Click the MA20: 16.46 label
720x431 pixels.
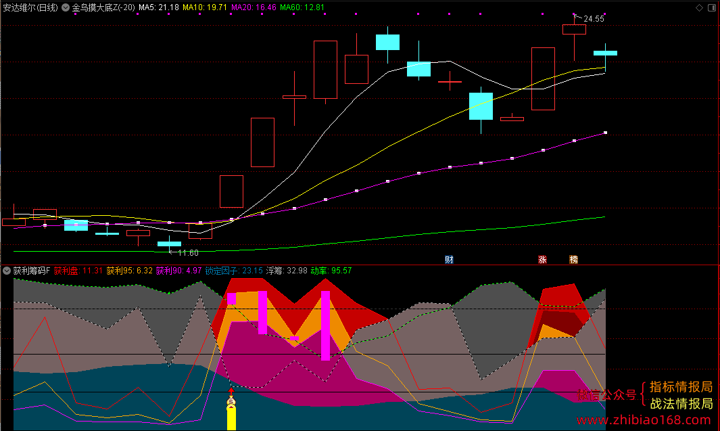pyautogui.click(x=254, y=7)
